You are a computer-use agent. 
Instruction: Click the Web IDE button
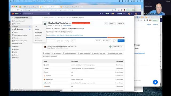105,41
